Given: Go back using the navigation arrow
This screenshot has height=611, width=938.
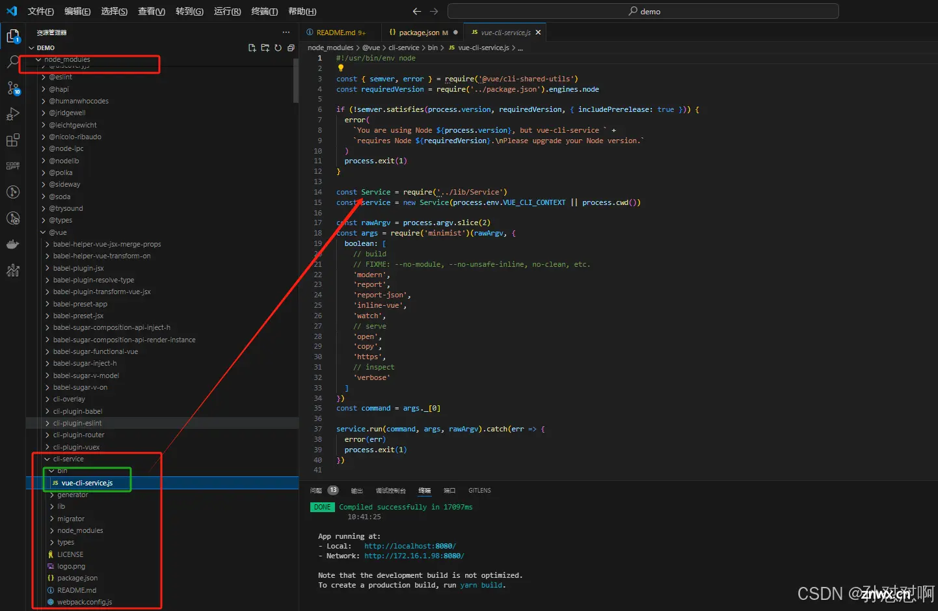Looking at the screenshot, I should pos(417,11).
